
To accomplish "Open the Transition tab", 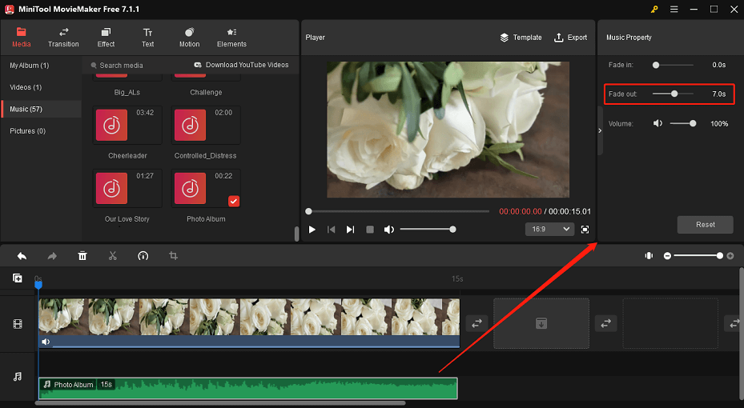I will coord(63,38).
